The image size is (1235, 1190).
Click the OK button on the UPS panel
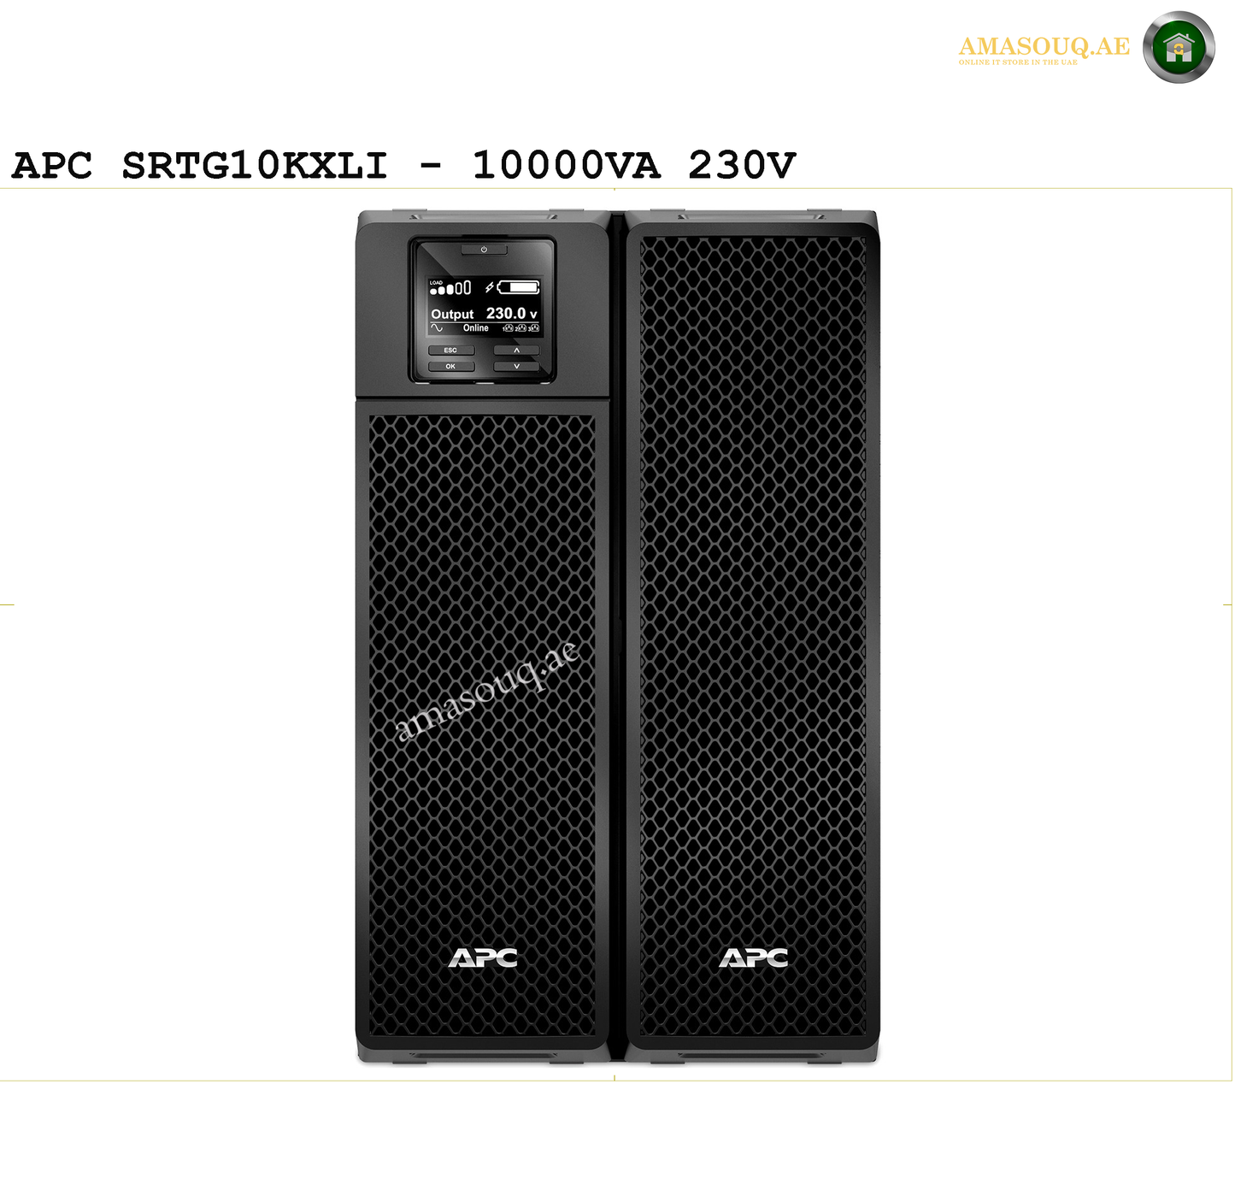pos(451,366)
